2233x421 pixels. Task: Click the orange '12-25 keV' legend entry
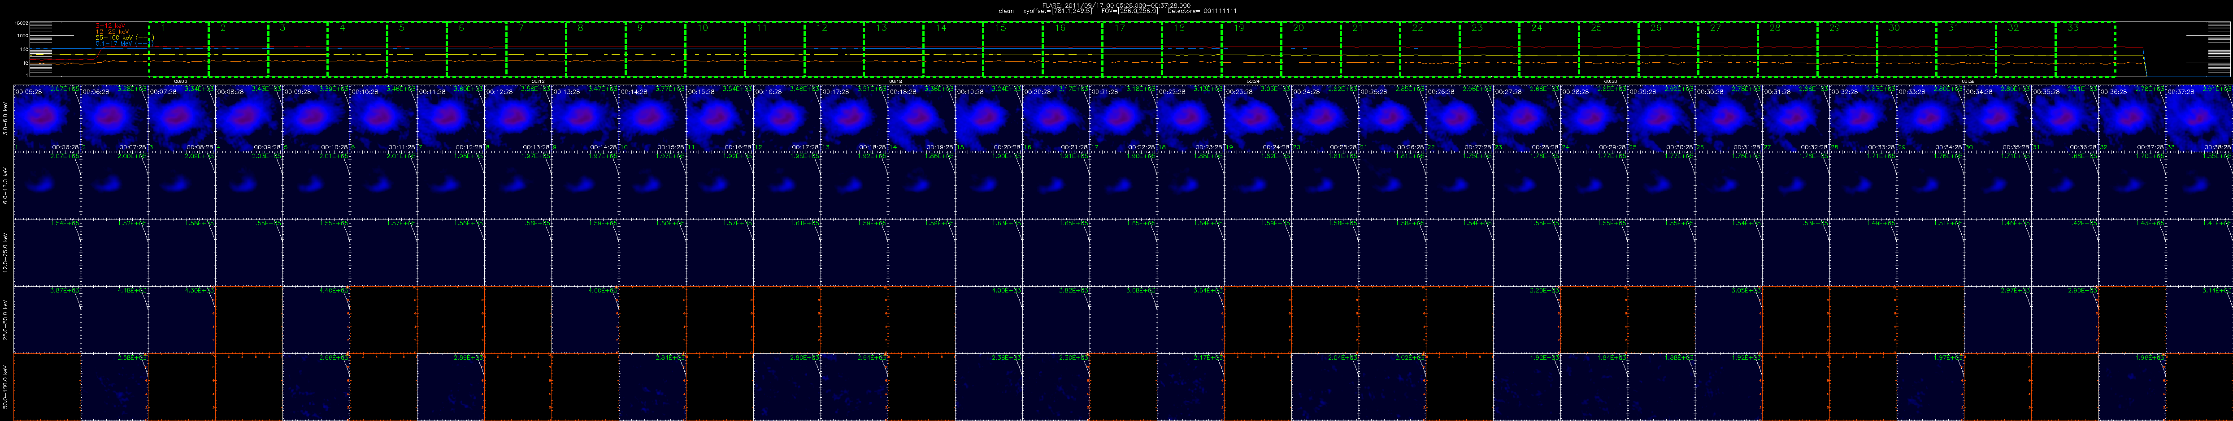(x=112, y=32)
